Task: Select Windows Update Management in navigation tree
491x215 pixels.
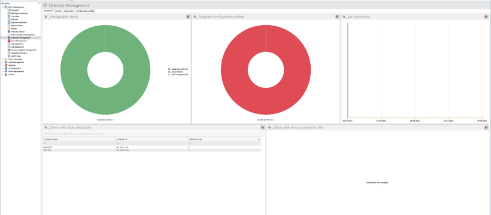Action: pos(24,50)
